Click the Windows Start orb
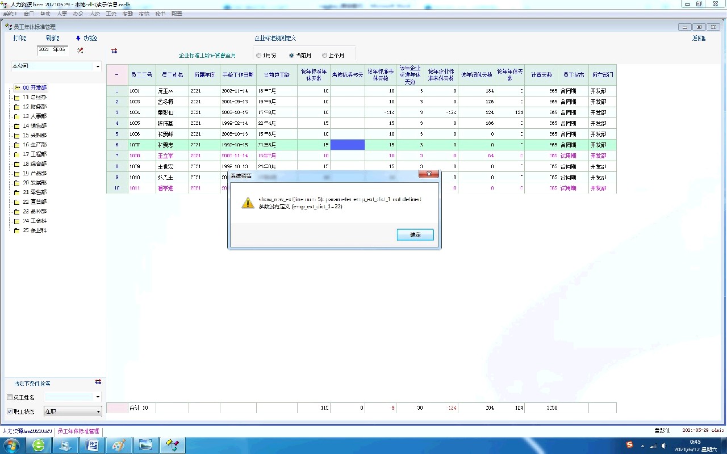Image resolution: width=727 pixels, height=454 pixels. pyautogui.click(x=11, y=445)
